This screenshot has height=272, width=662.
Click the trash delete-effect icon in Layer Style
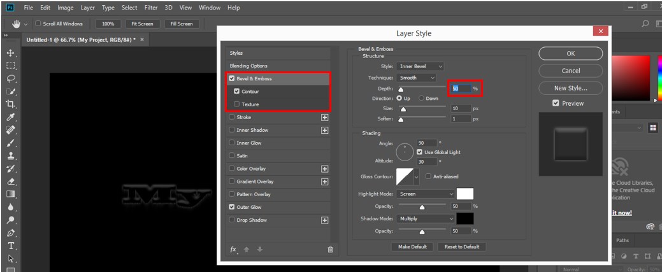click(x=331, y=250)
